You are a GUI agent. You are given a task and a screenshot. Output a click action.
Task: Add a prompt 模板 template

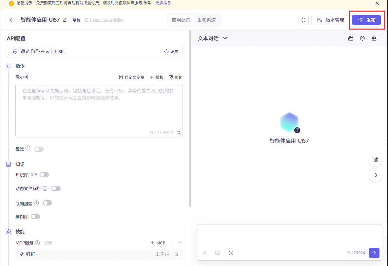(x=157, y=77)
